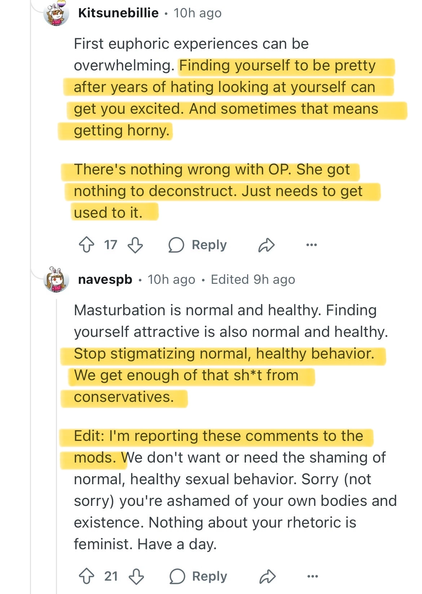Open more options on navespb's comment
The image size is (422, 594).
click(312, 576)
